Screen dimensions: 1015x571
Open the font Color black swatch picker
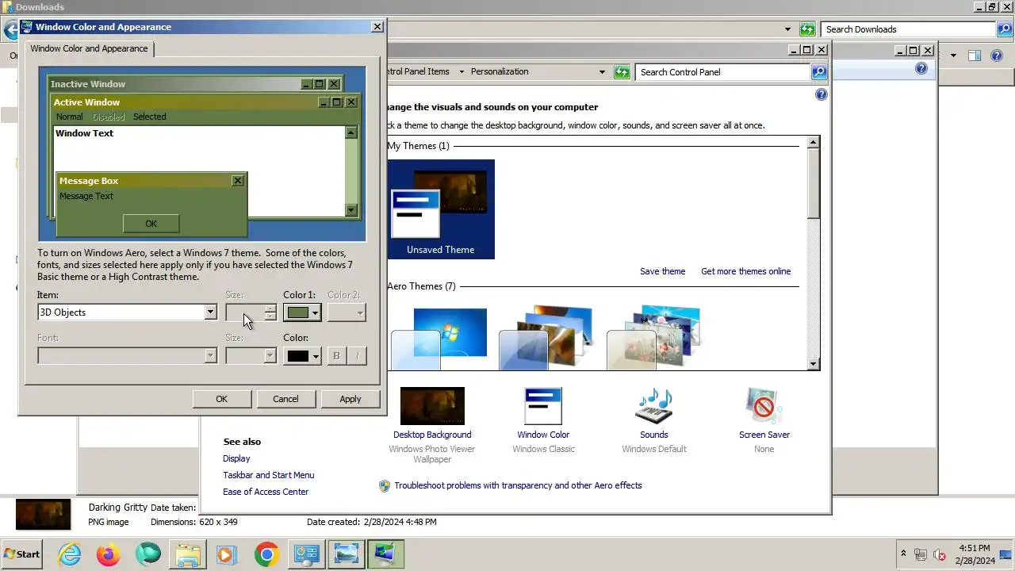pos(302,356)
